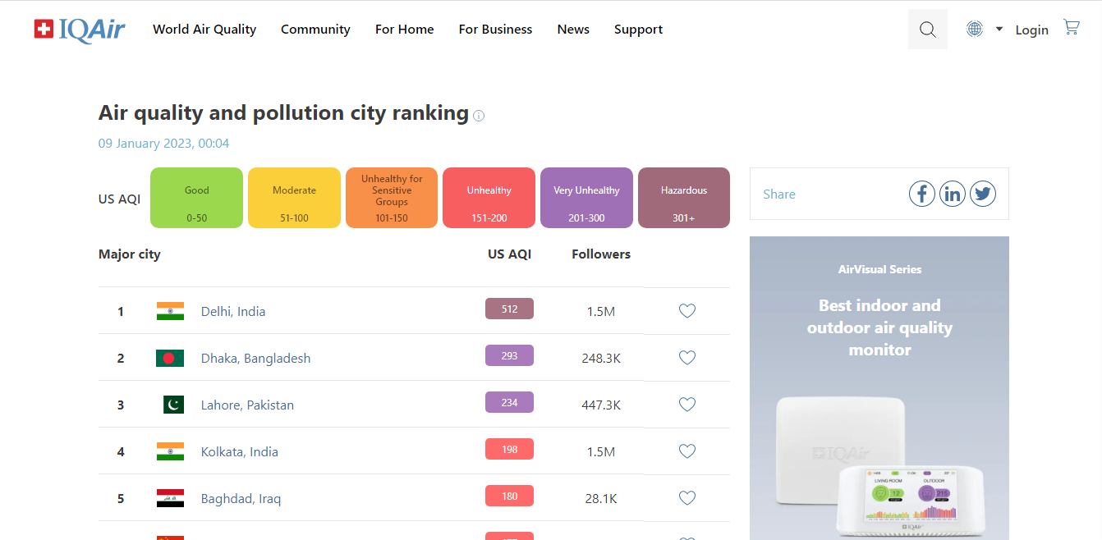The height and width of the screenshot is (540, 1102).
Task: Click the green Good 0-50 swatch
Action: point(196,198)
